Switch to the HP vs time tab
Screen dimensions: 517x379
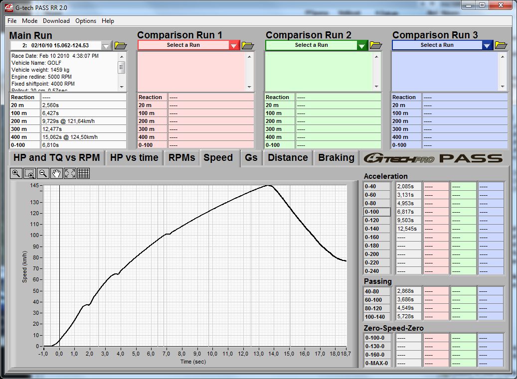click(x=134, y=158)
